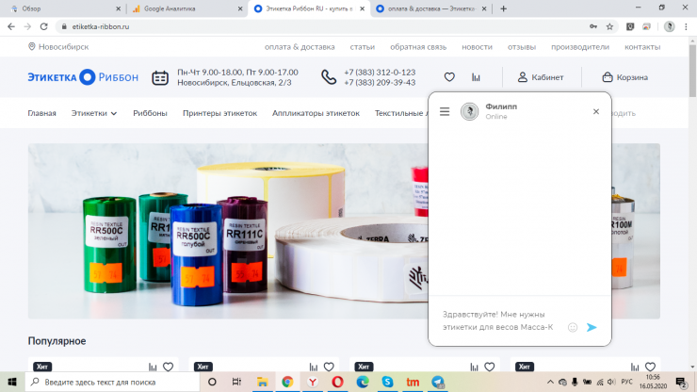This screenshot has width=697, height=392.
Task: Open the chat hamburger menu
Action: [445, 111]
